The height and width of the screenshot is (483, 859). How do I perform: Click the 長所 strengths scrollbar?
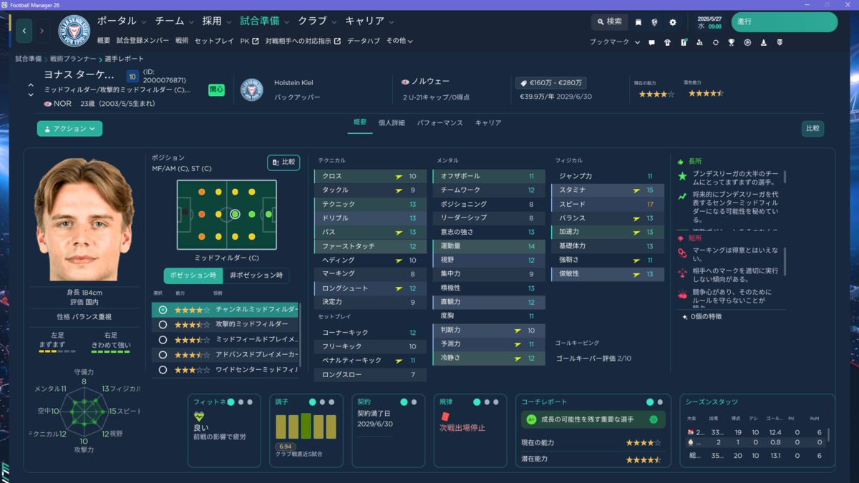pyautogui.click(x=785, y=177)
